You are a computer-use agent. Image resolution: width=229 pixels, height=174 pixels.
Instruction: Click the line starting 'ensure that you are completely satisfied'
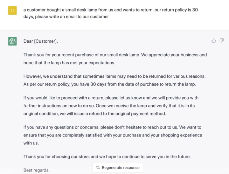tap(113, 135)
